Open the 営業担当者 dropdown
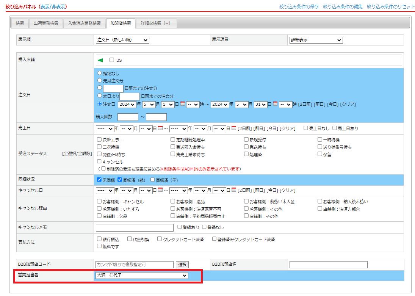 click(142, 276)
